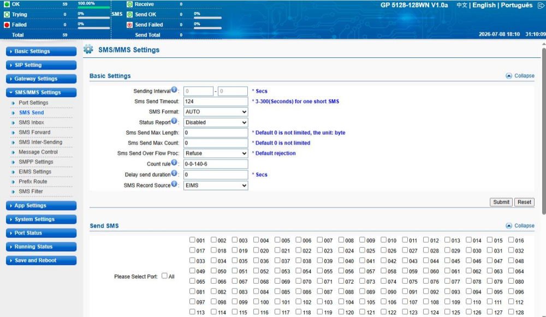Click the Sms Send Max Length field
The width and height of the screenshot is (546, 317).
(x=216, y=133)
